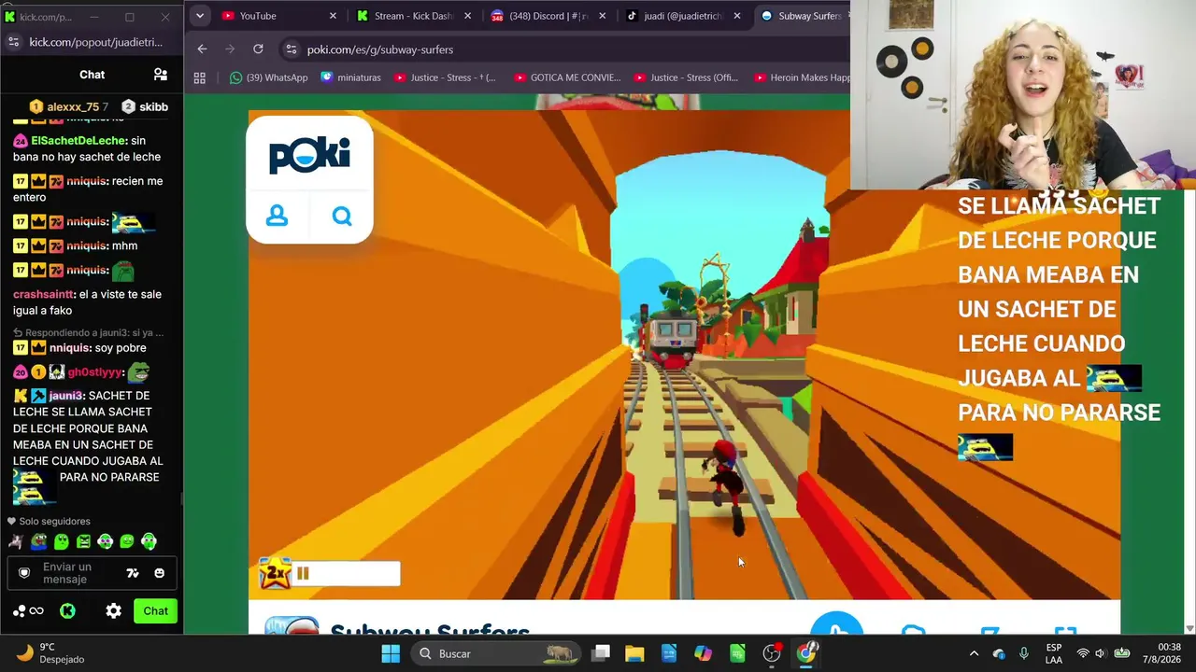Click the taskbar Buscar search box
The width and height of the screenshot is (1196, 672).
point(498,653)
